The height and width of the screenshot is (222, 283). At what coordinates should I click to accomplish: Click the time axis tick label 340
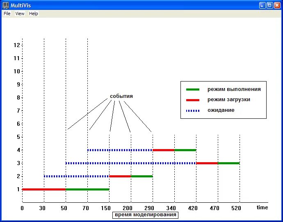(171, 208)
